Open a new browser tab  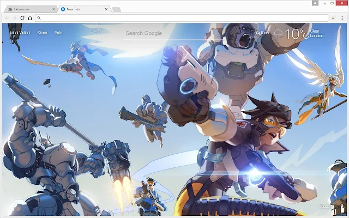tap(116, 9)
